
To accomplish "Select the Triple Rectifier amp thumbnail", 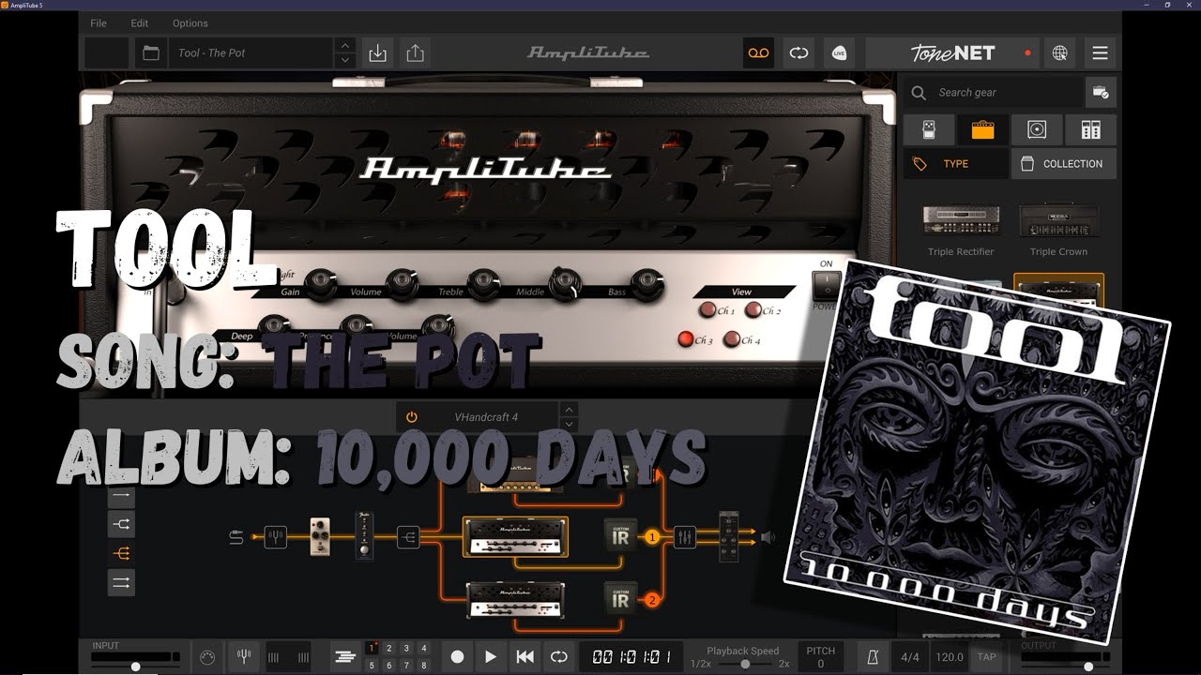I will [960, 220].
